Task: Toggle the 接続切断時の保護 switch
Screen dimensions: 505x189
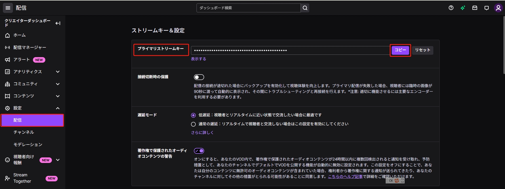Action: [199, 77]
